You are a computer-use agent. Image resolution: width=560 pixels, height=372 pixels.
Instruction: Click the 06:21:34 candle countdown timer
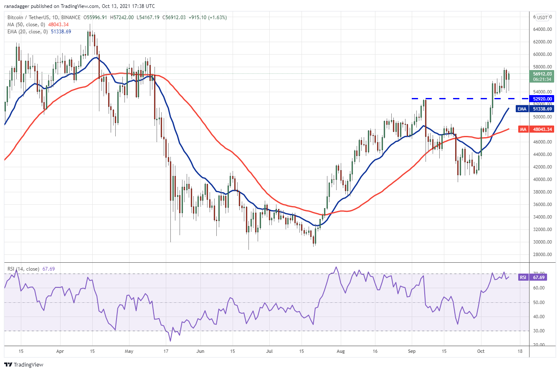542,79
